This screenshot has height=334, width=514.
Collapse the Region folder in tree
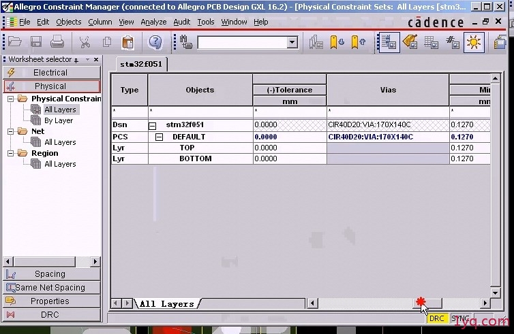coord(10,153)
